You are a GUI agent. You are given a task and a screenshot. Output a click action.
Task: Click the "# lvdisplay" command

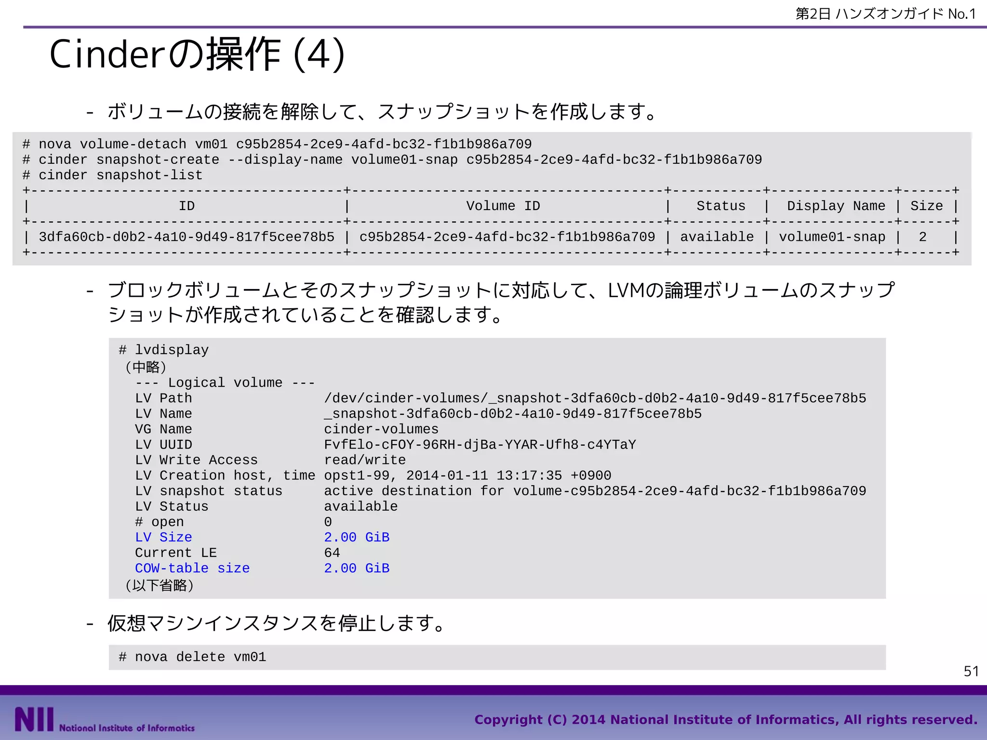pos(164,350)
